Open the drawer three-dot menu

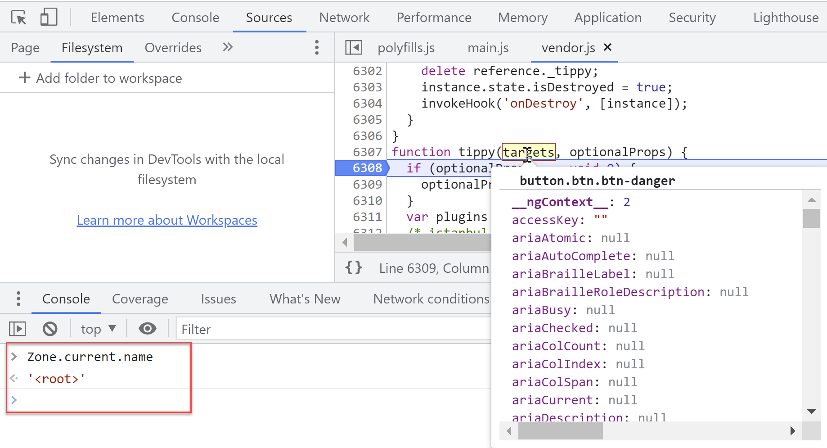pos(18,299)
